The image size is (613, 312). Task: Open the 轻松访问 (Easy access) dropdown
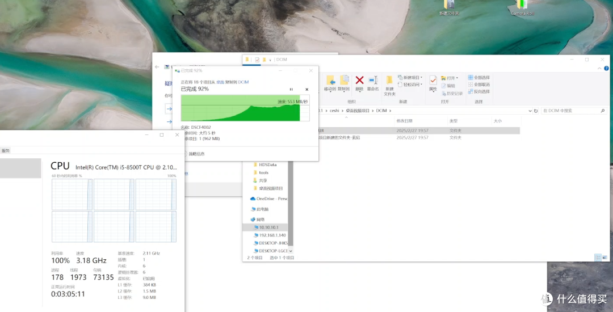coord(410,85)
